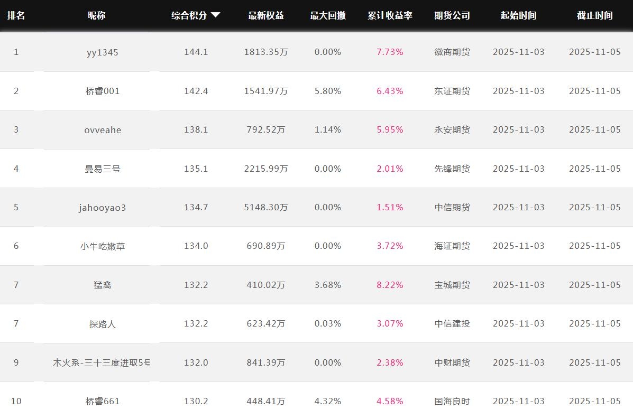Click the 综合积分 sort arrow icon

pyautogui.click(x=215, y=15)
